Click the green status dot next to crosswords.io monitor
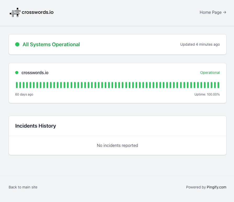This screenshot has width=234, height=202. 17,73
